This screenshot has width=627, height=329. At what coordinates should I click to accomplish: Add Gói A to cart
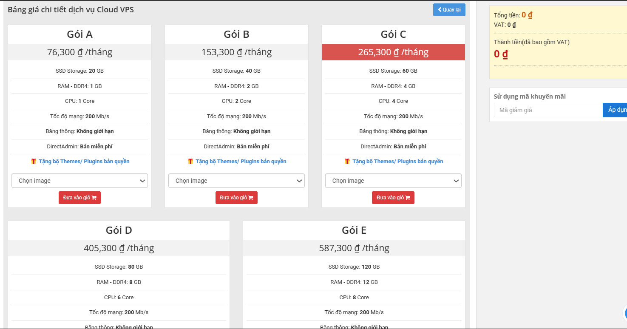coord(79,198)
